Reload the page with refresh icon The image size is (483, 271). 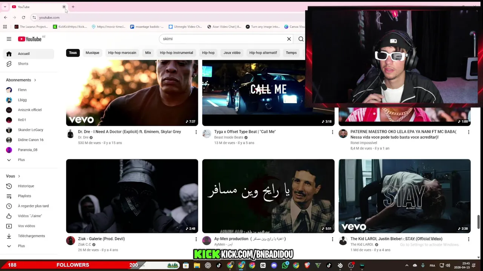(23, 17)
